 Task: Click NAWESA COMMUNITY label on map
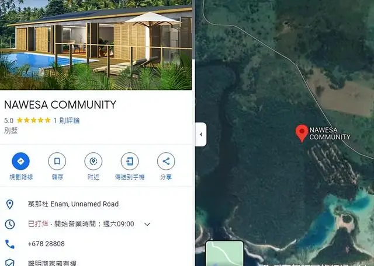(x=330, y=134)
